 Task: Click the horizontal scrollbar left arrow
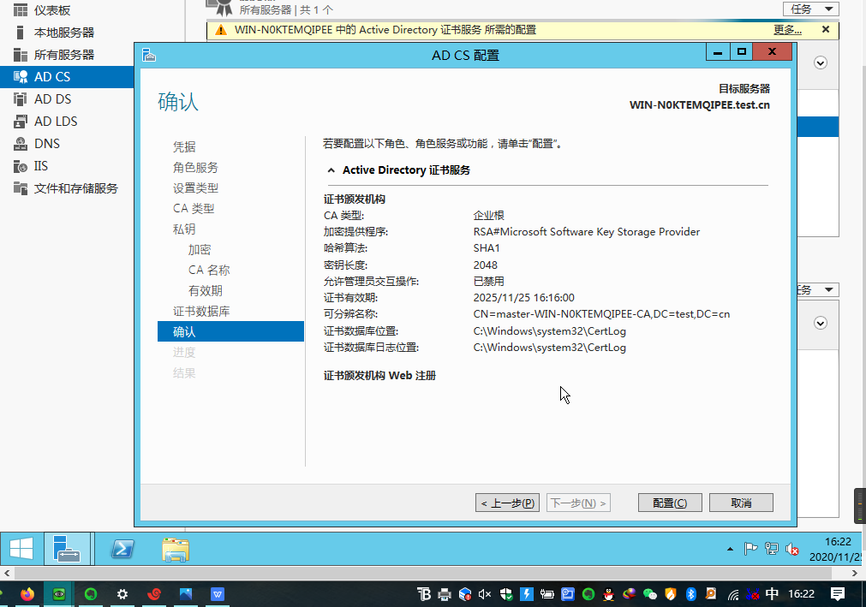(x=7, y=574)
